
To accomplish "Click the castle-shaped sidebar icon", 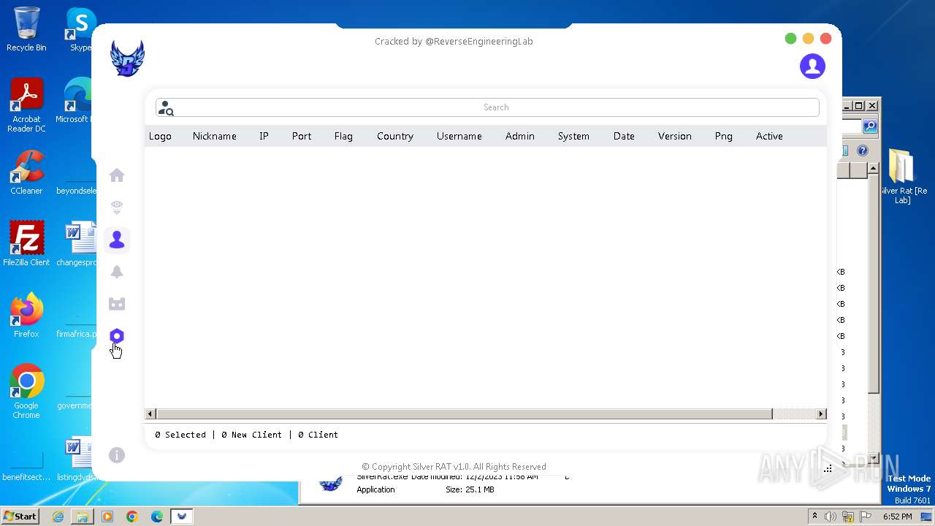I will point(117,304).
